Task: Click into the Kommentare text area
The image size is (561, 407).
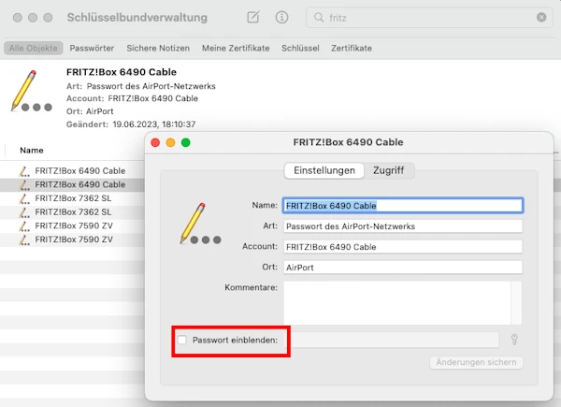Action: [x=397, y=303]
